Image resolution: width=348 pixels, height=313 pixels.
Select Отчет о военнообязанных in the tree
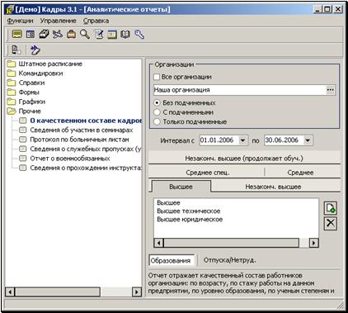pos(70,159)
